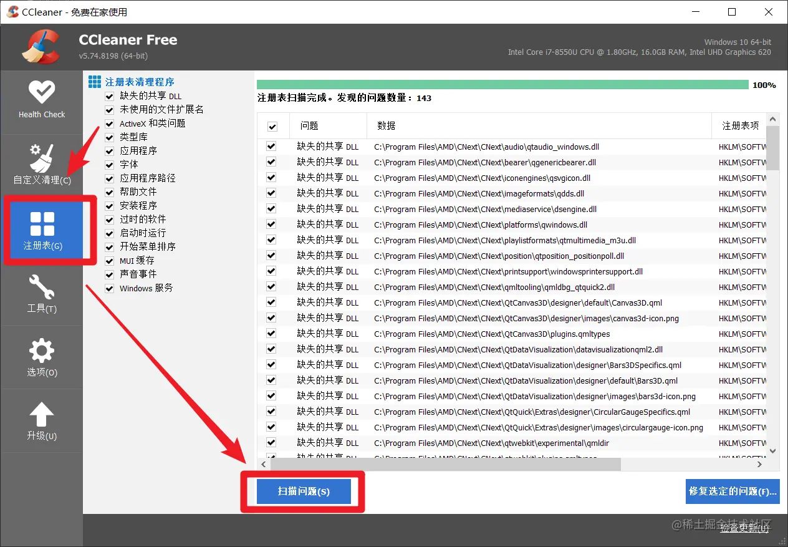Toggle 启动时运行 checkbox
Viewport: 788px width, 547px height.
click(110, 233)
